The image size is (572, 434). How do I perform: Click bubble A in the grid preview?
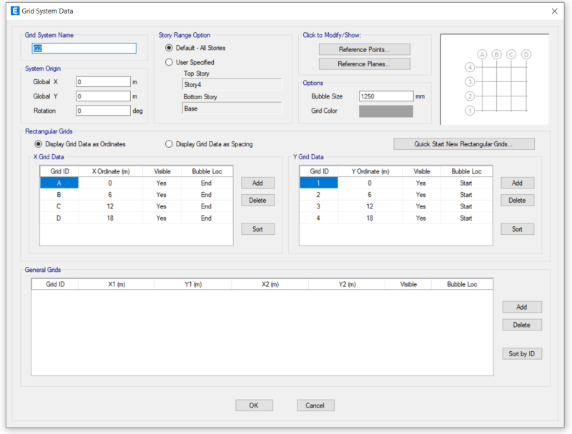482,55
